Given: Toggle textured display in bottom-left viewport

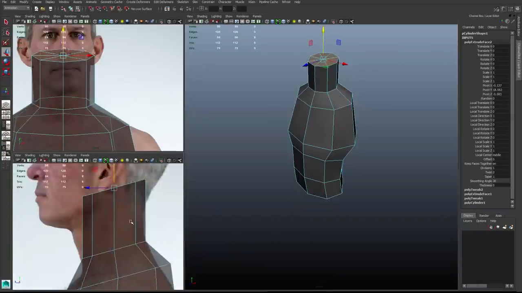Looking at the screenshot, I should [x=116, y=160].
